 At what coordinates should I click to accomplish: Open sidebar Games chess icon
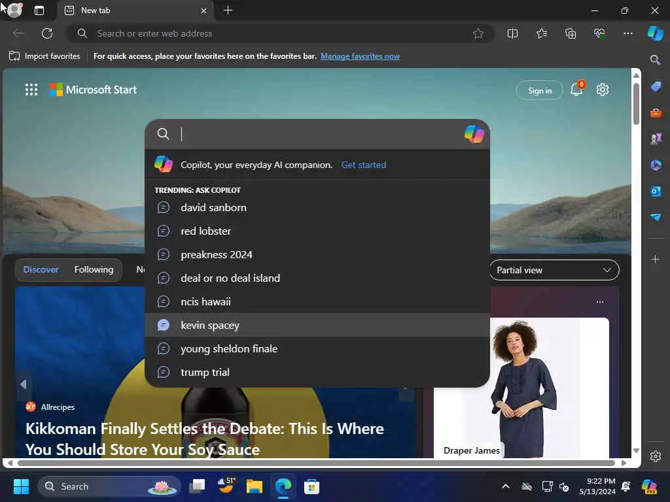pyautogui.click(x=656, y=139)
